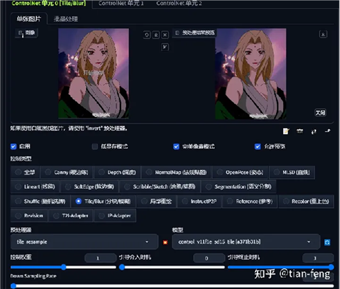Click the upload icon beside the undo icon

click(x=156, y=35)
